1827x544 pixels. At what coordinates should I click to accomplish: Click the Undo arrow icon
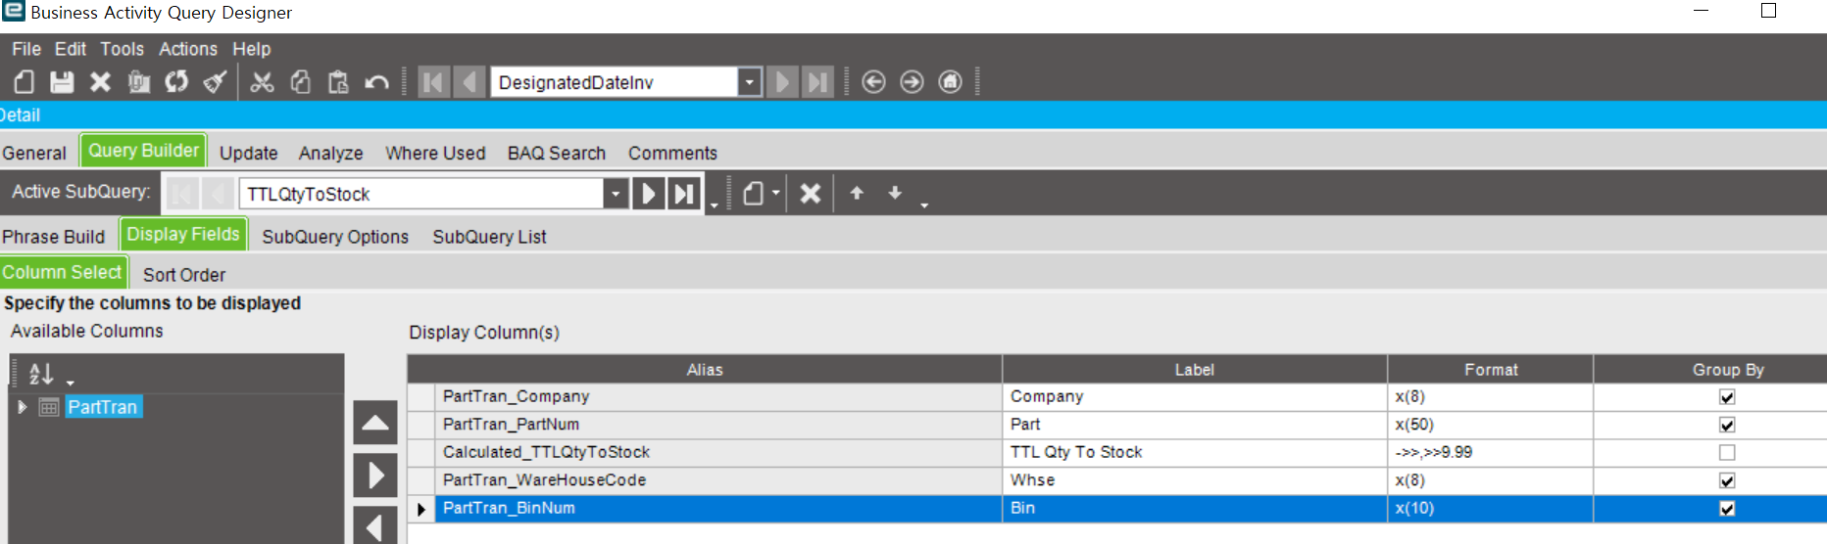pyautogui.click(x=376, y=82)
